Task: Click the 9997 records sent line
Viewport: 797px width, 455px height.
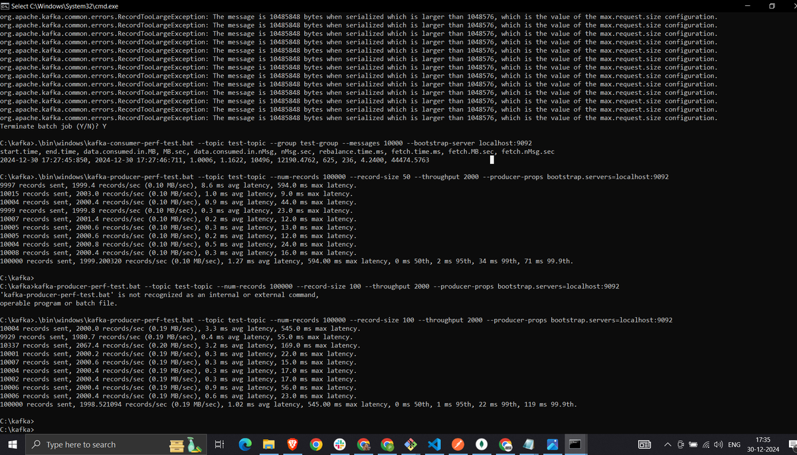Action: [x=178, y=185]
